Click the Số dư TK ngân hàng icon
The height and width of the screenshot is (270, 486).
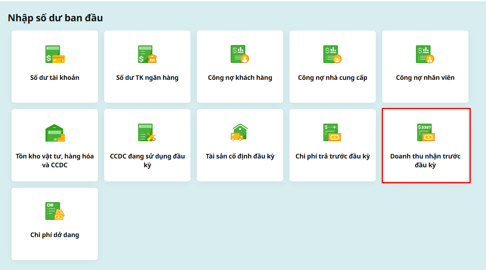tap(147, 54)
